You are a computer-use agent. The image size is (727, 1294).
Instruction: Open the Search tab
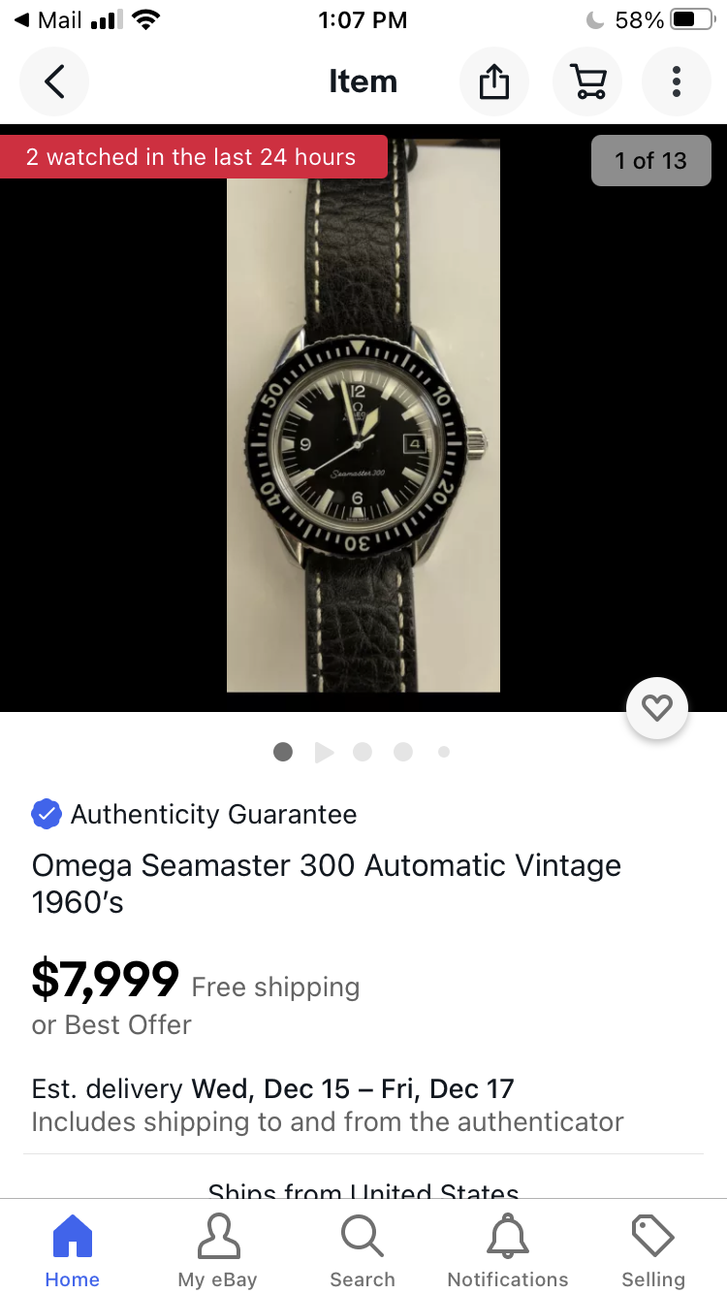(x=363, y=1251)
